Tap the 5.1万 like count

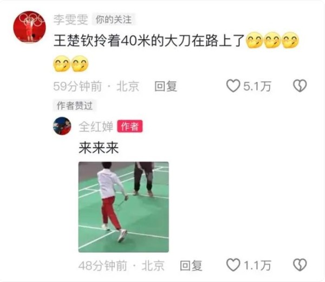(x=257, y=86)
